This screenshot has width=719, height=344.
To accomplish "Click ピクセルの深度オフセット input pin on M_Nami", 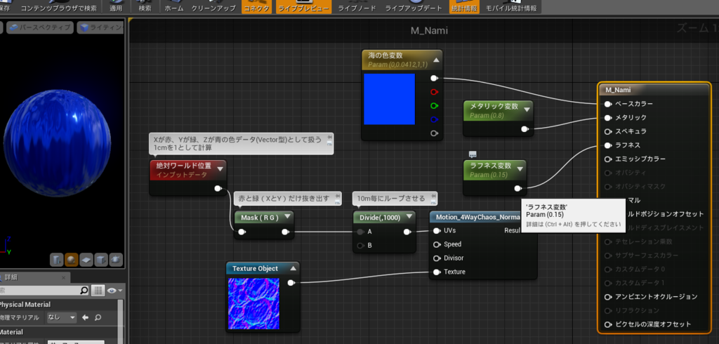I will pyautogui.click(x=608, y=324).
